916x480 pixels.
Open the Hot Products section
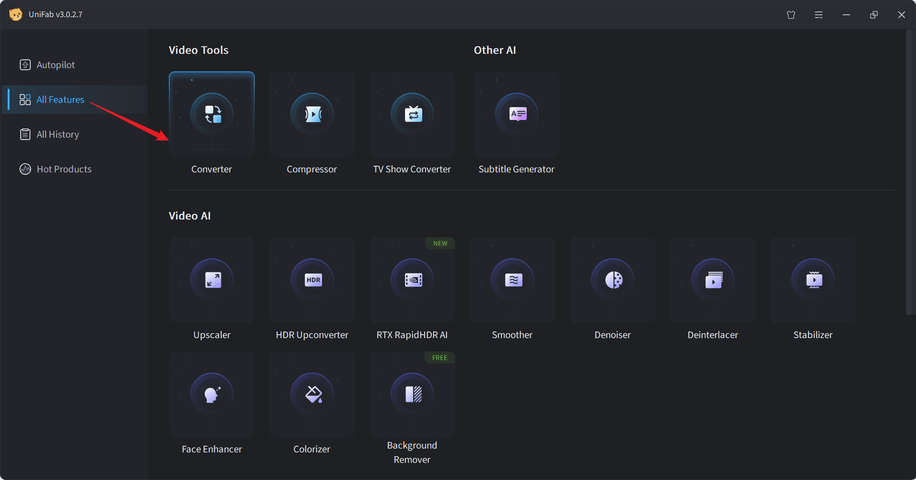click(63, 169)
